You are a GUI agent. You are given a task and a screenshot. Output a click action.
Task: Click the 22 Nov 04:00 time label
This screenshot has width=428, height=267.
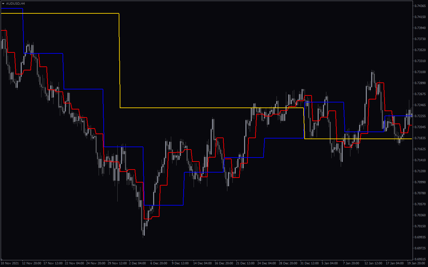pos(74,263)
